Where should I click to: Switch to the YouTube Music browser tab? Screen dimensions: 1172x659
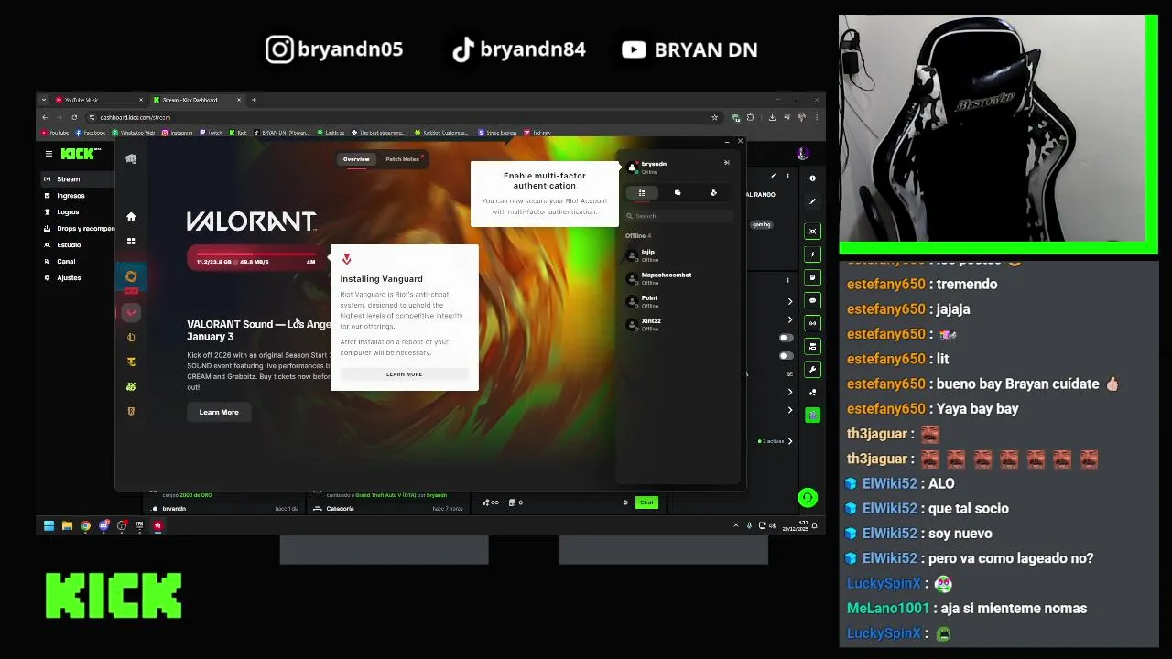[x=99, y=100]
